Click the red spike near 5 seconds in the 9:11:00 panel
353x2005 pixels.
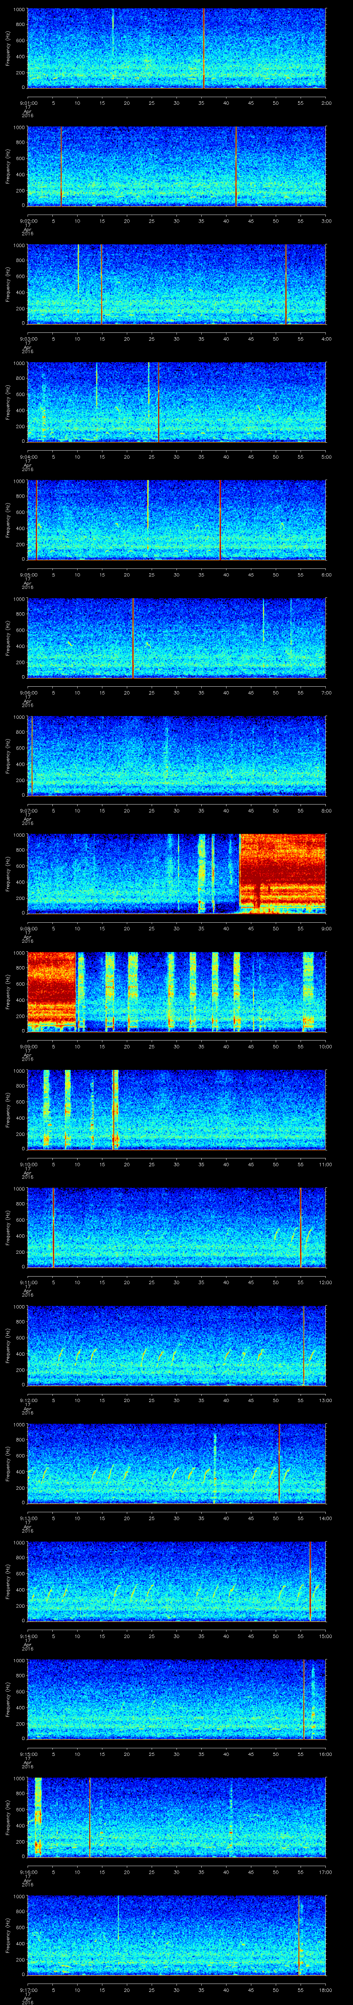[53, 1227]
